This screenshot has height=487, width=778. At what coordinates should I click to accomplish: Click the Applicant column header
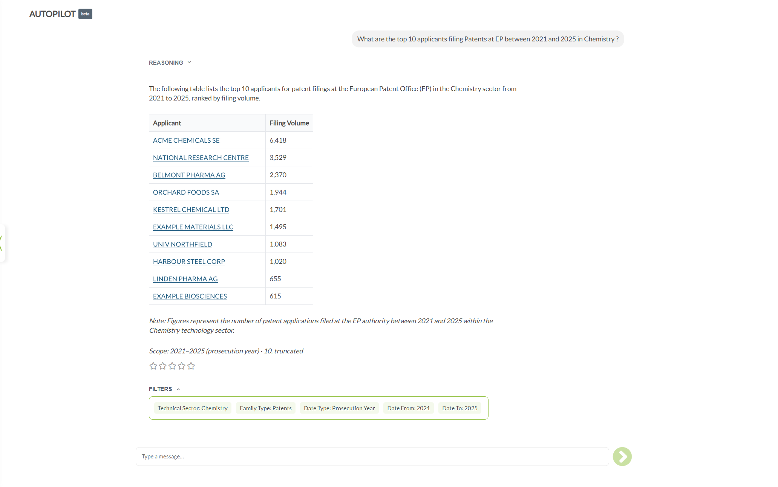[x=207, y=123]
